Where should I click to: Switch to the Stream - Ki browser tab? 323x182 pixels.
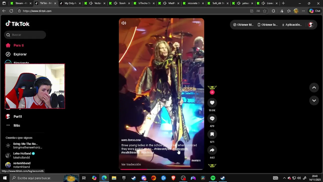click(x=19, y=3)
